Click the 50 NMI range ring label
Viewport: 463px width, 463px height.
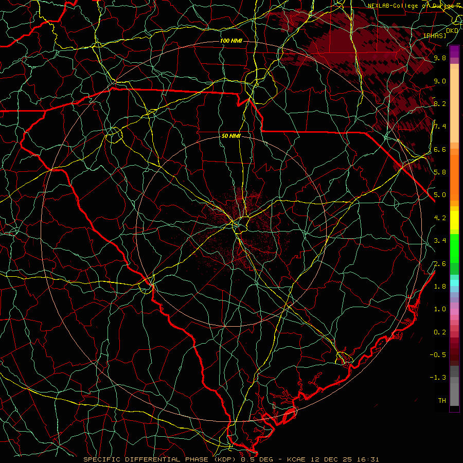(231, 136)
